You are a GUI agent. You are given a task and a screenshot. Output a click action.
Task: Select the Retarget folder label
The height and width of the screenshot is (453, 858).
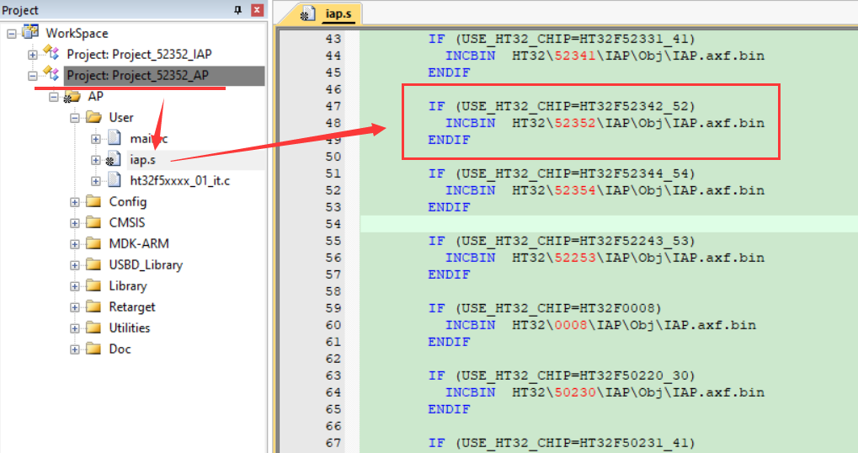pos(131,306)
